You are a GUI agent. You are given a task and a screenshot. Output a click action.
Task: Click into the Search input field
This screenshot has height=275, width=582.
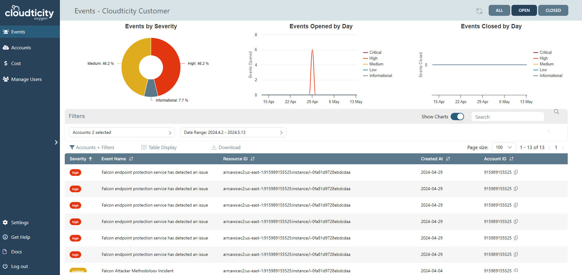pos(508,117)
